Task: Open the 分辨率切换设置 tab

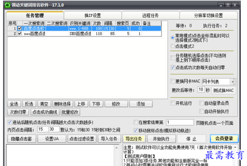Action: 208,15
